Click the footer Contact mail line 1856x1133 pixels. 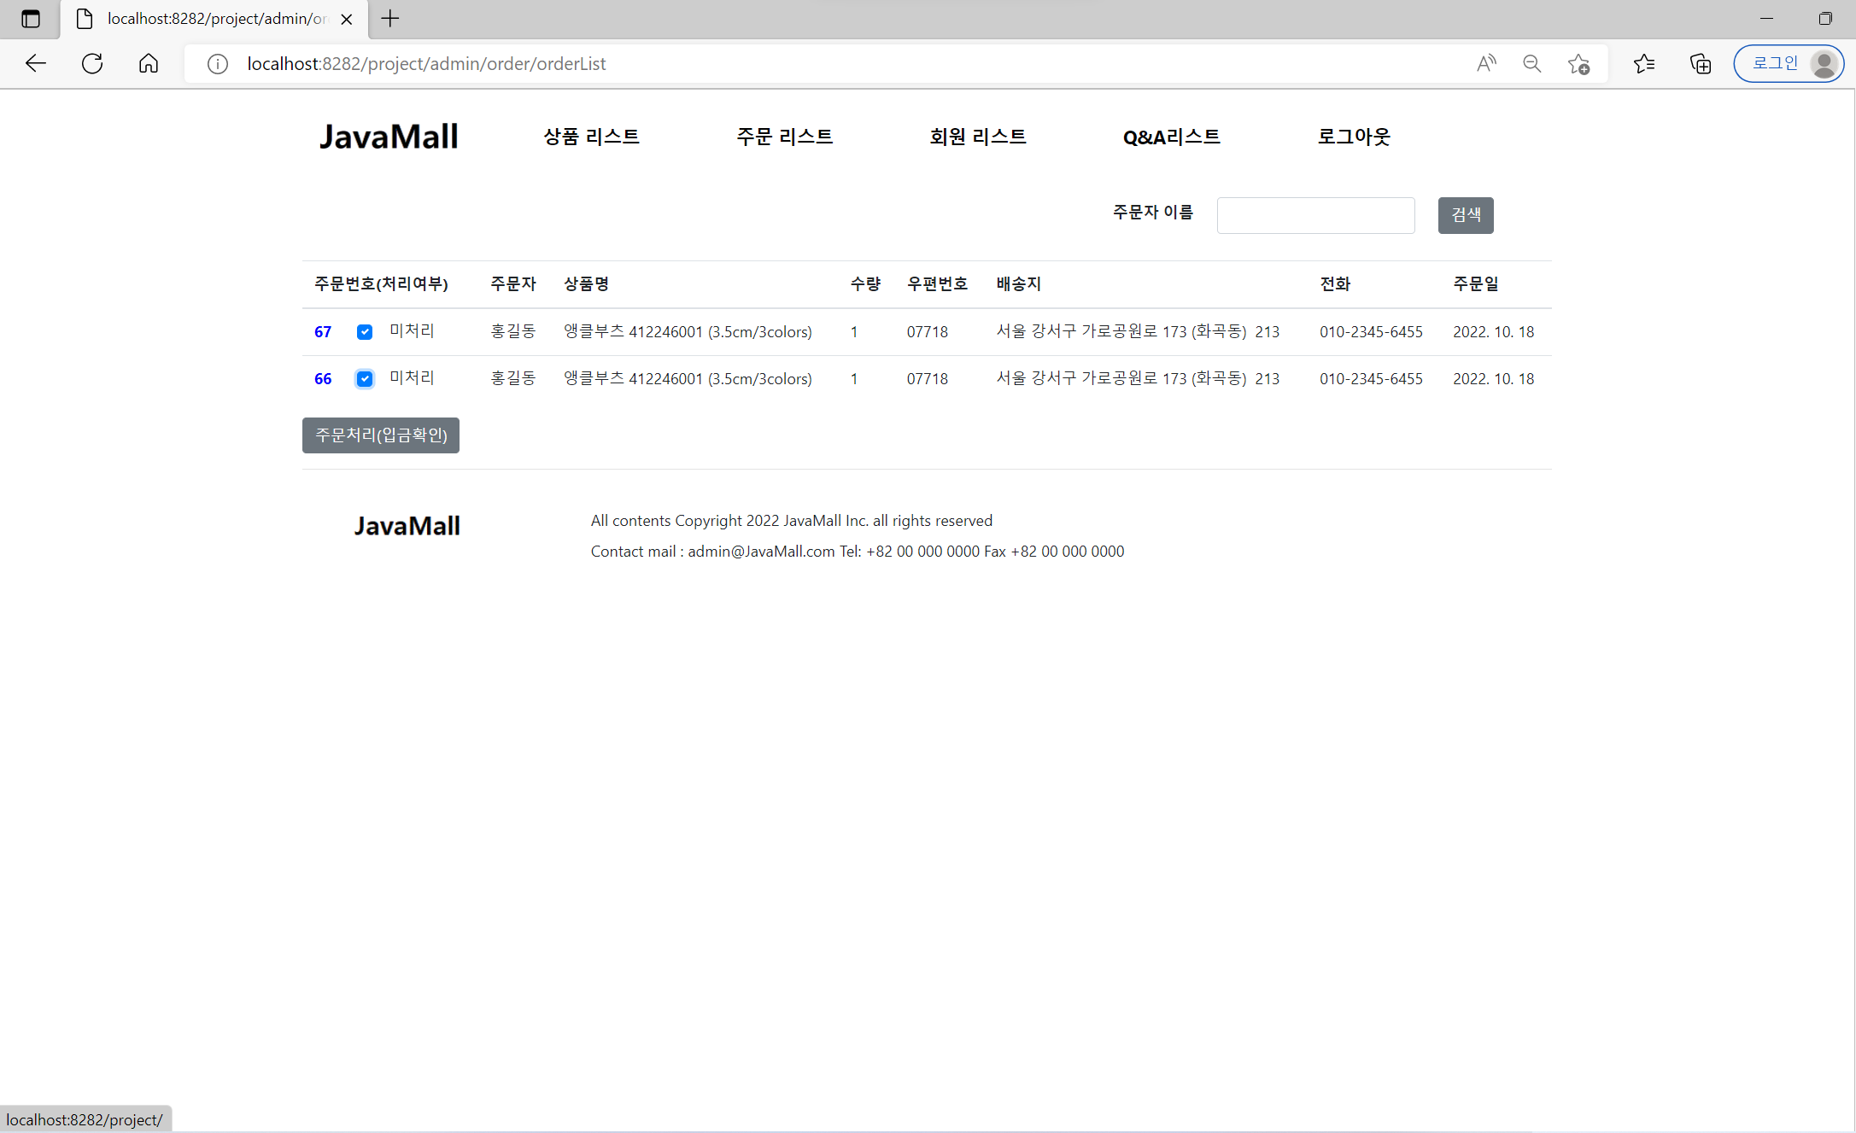tap(858, 552)
